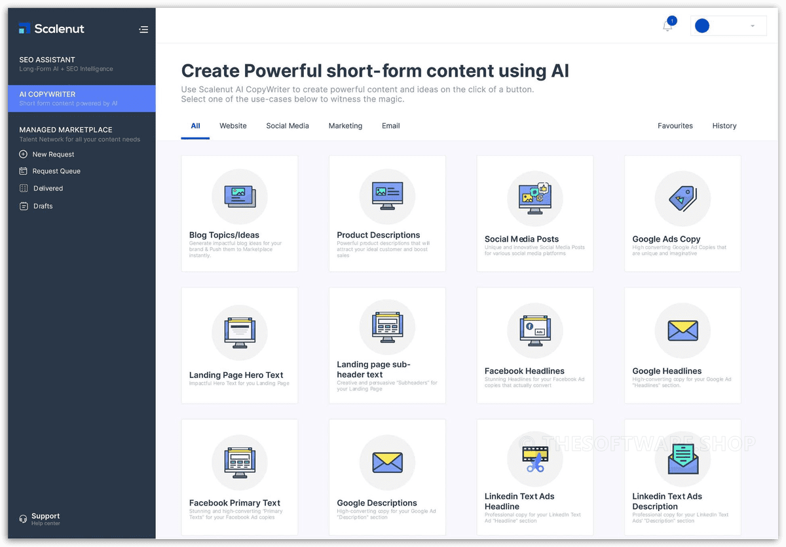Open the Favourites tab

(x=675, y=126)
